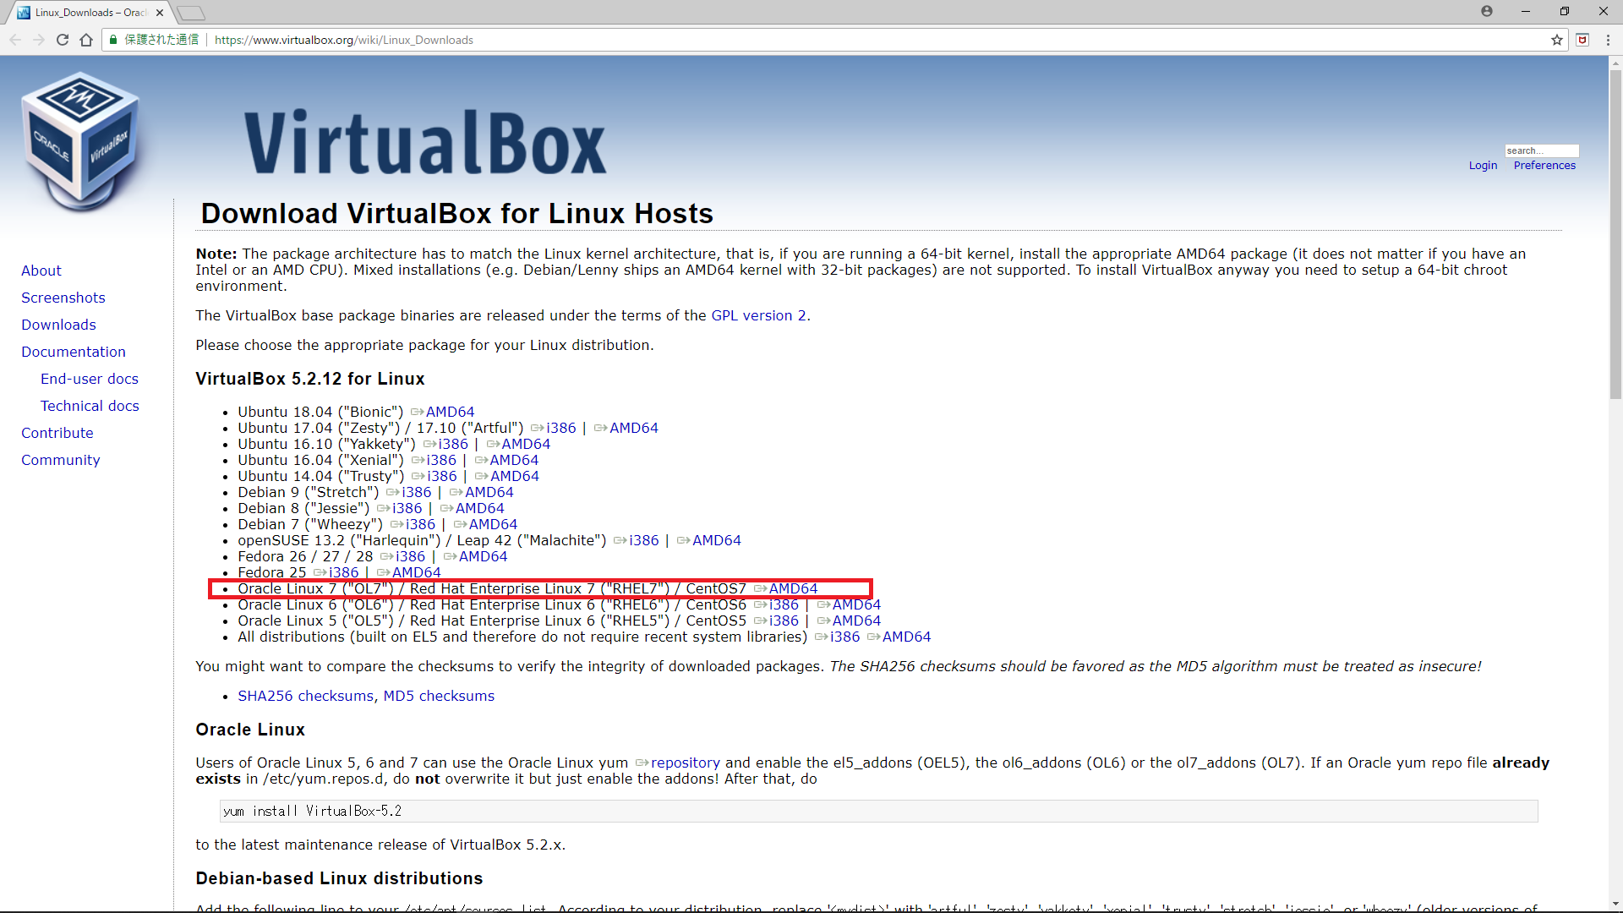Click the GPL version 2 link
The width and height of the screenshot is (1623, 913).
tap(758, 315)
